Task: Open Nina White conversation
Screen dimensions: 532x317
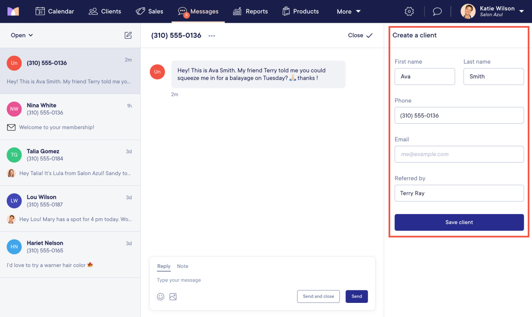Action: coord(70,117)
